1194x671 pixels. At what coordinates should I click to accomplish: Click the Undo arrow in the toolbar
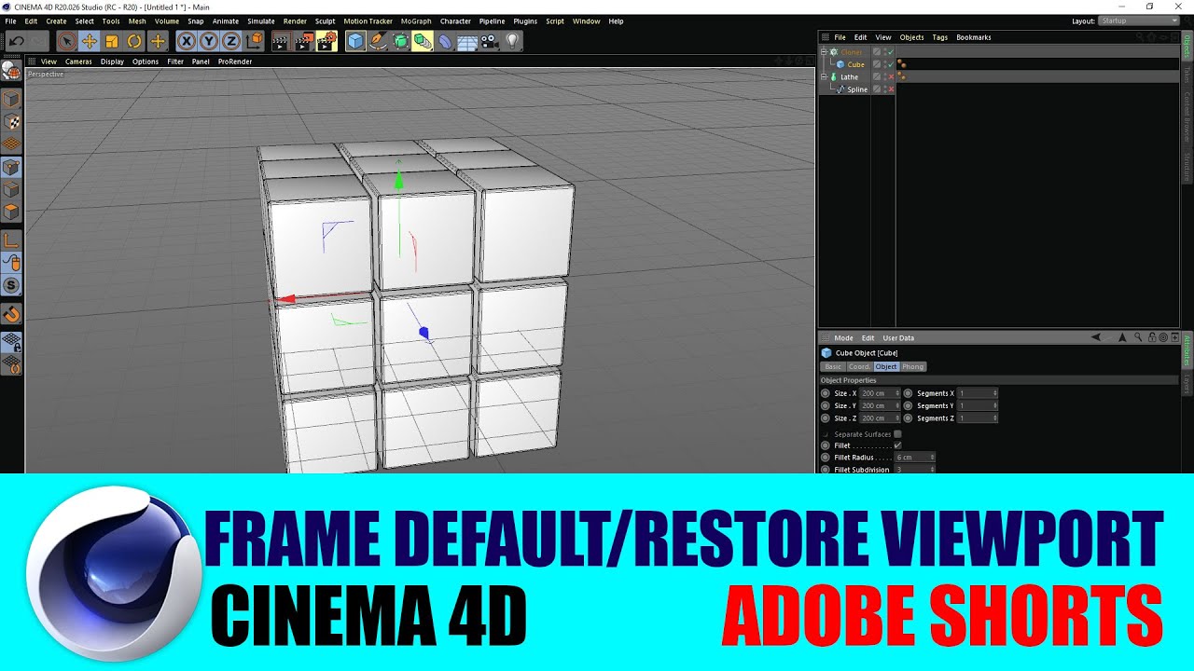[x=17, y=41]
